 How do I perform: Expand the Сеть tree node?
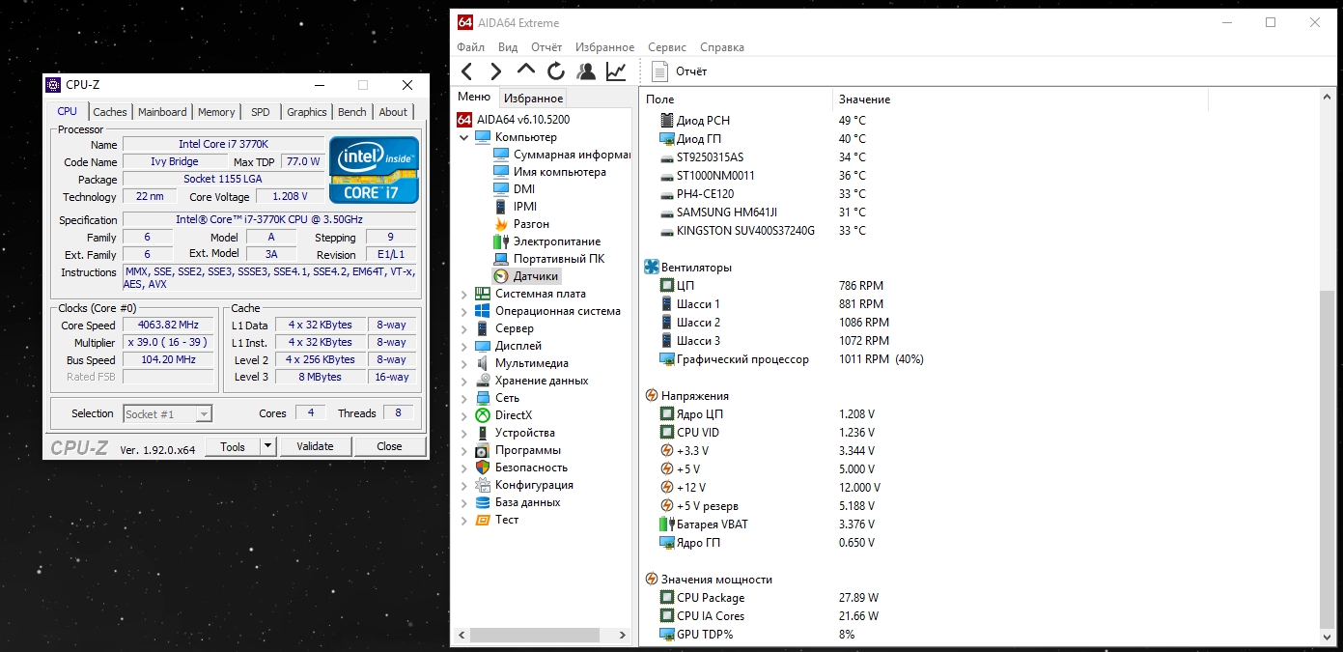463,398
